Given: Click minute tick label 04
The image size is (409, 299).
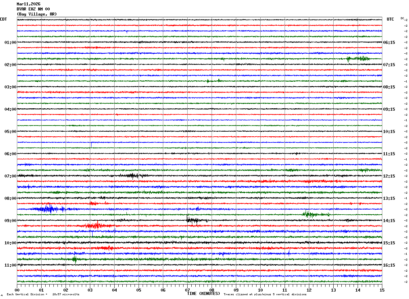Looking at the screenshot, I should click(114, 290).
